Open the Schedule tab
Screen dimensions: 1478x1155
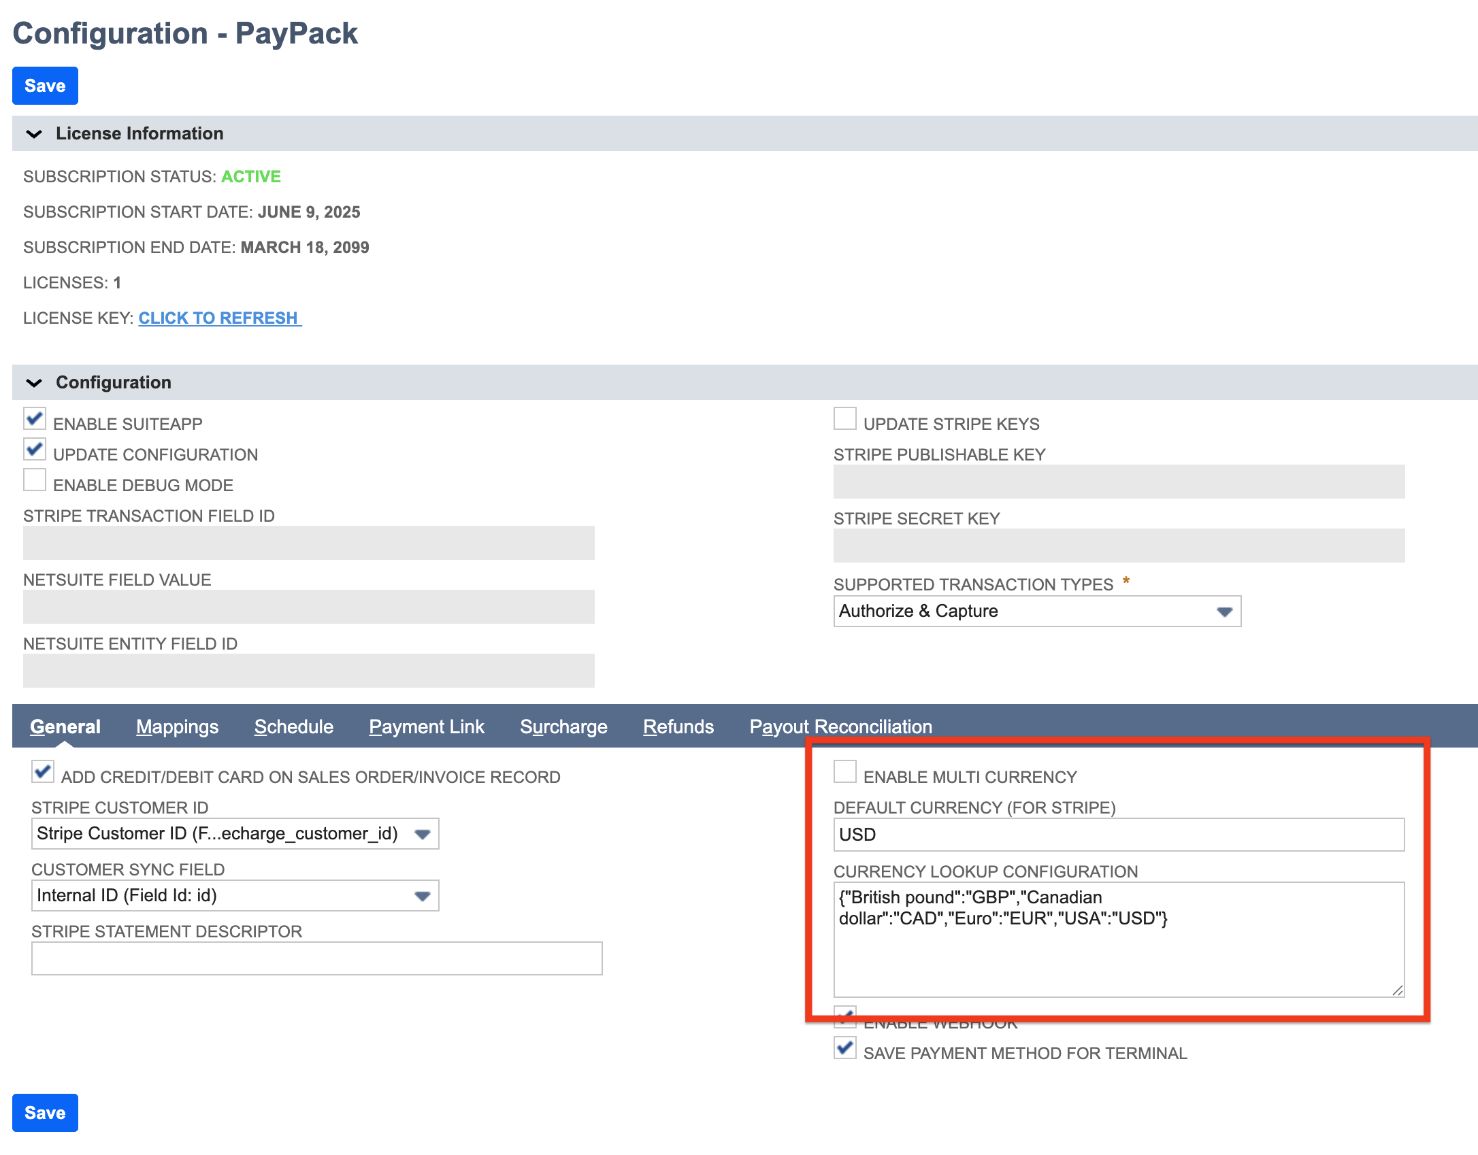294,726
